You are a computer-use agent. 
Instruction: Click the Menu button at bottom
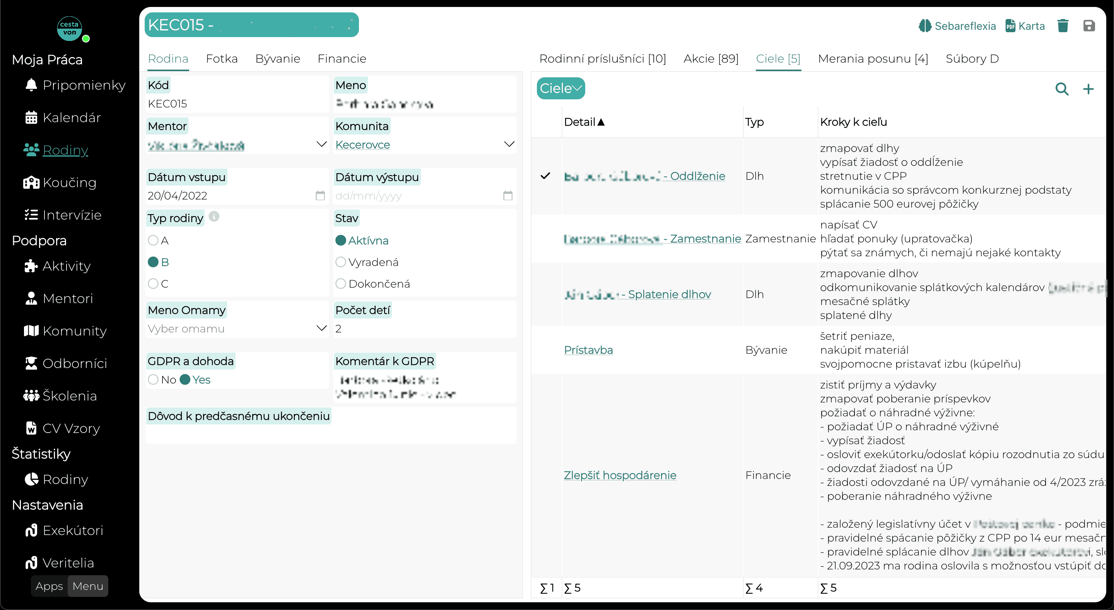(x=88, y=586)
